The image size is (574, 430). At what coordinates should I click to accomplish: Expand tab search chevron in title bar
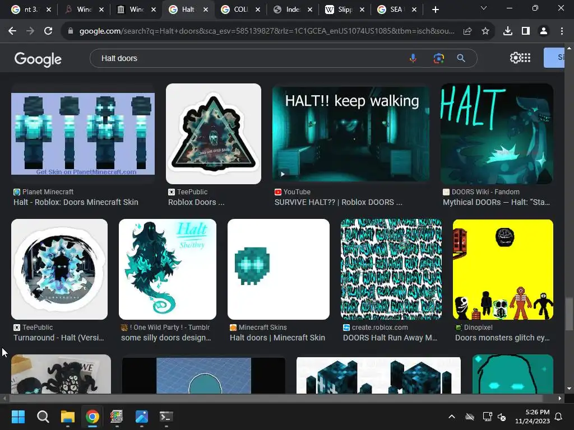point(484,8)
